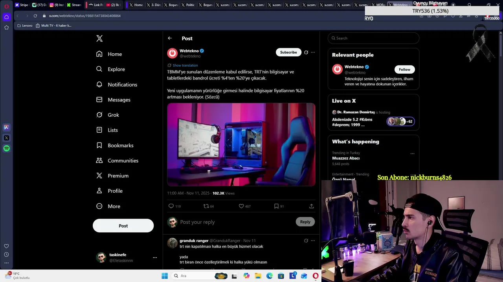Image resolution: width=503 pixels, height=282 pixels.
Task: Open options dots for Muazzez Abacı trend
Action: tap(412, 154)
